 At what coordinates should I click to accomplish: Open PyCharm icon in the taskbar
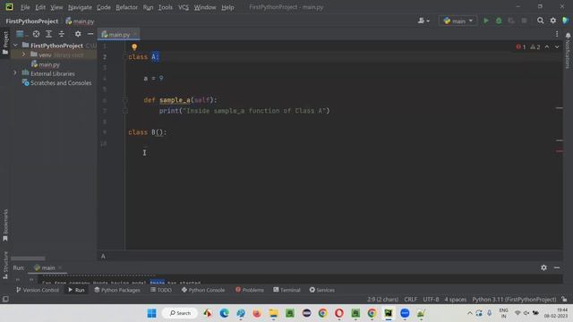pos(388,313)
